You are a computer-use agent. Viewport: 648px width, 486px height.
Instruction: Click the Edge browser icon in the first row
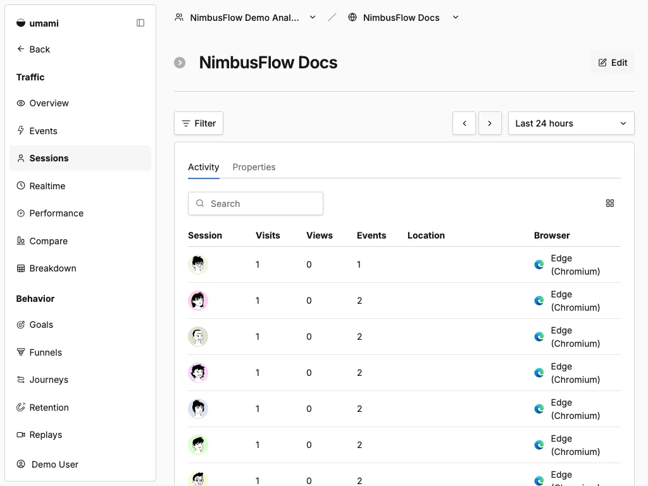(x=539, y=265)
